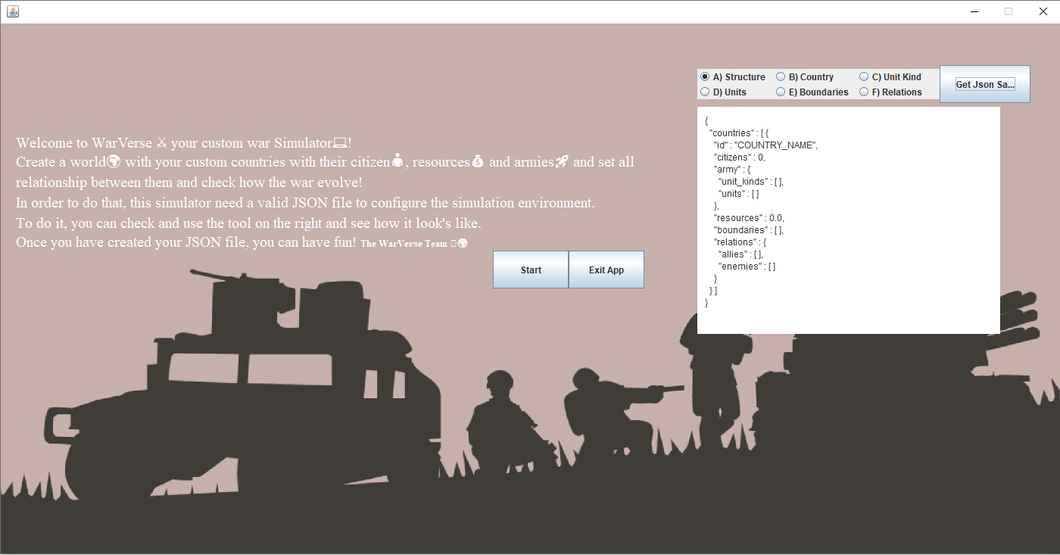This screenshot has width=1060, height=555.
Task: Click the money bag icon next to resources
Action: [x=478, y=161]
